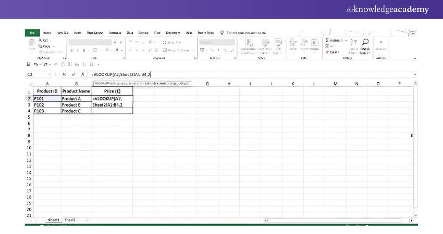Switch to Sheet2 worksheet tab

[70, 220]
